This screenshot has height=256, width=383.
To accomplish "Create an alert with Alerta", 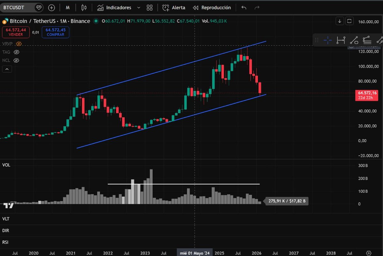I will click(x=174, y=7).
